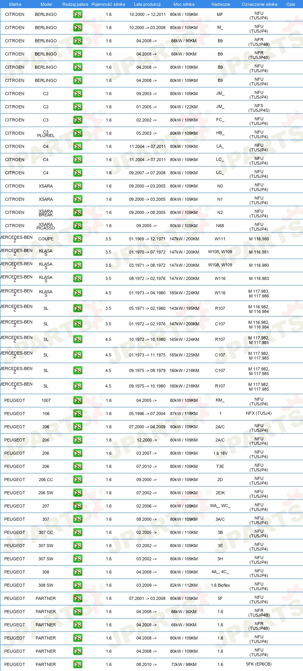The width and height of the screenshot is (303, 671).
Task: Select the 5FK (EP6CB) engine code cell
Action: pyautogui.click(x=259, y=664)
